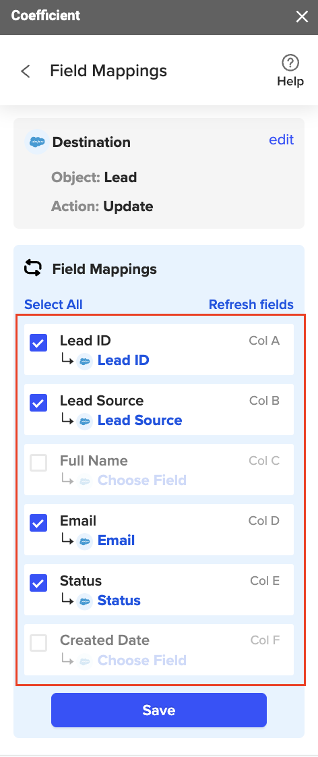Click the edit link in Destination
The height and width of the screenshot is (757, 318).
[x=282, y=140]
